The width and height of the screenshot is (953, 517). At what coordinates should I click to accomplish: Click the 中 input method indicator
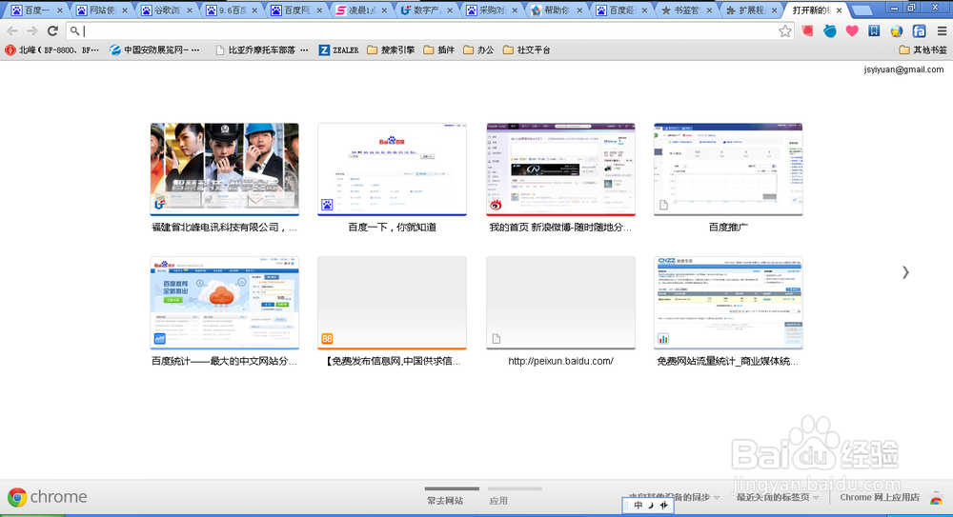pyautogui.click(x=638, y=505)
